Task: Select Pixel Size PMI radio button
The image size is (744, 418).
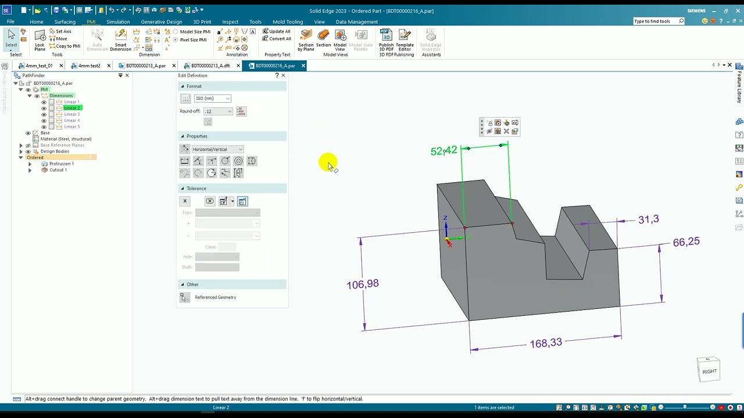Action: [x=176, y=40]
